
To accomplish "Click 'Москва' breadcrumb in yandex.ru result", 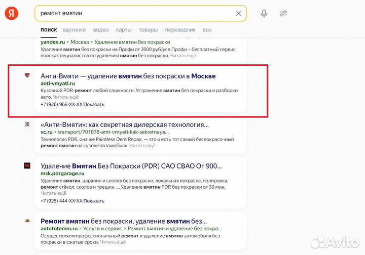I will click(80, 42).
